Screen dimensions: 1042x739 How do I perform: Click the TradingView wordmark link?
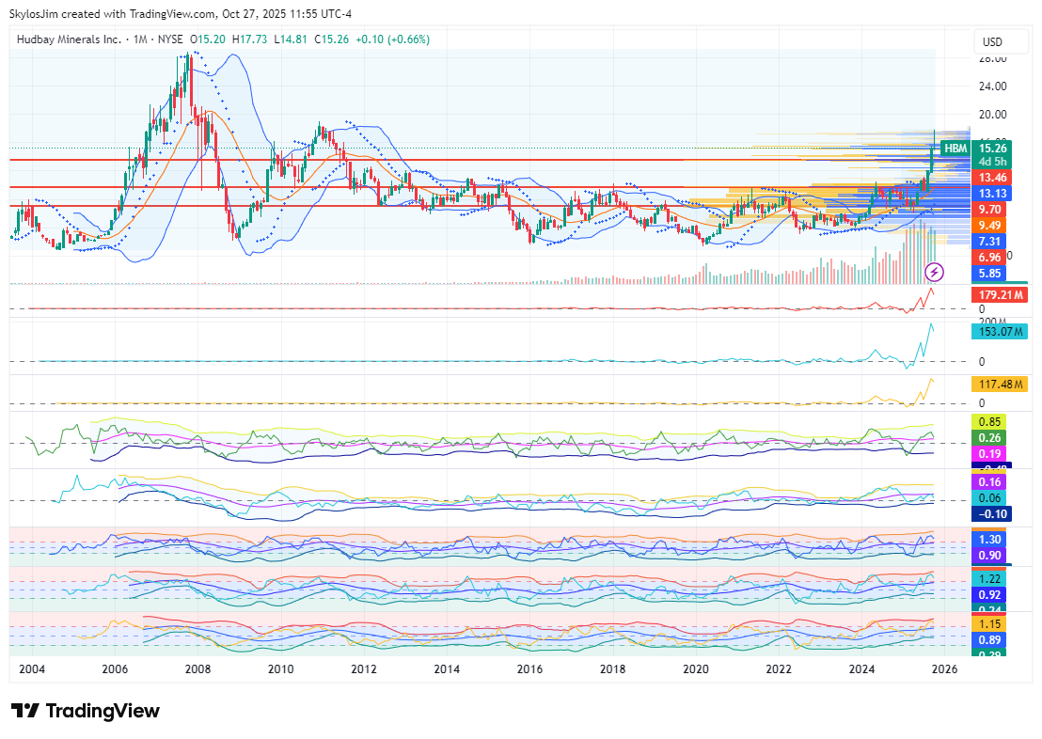tap(102, 711)
